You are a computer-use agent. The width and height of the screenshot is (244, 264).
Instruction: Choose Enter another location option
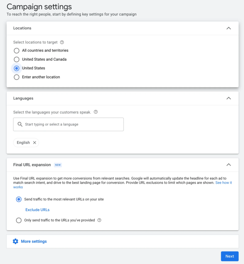click(16, 77)
